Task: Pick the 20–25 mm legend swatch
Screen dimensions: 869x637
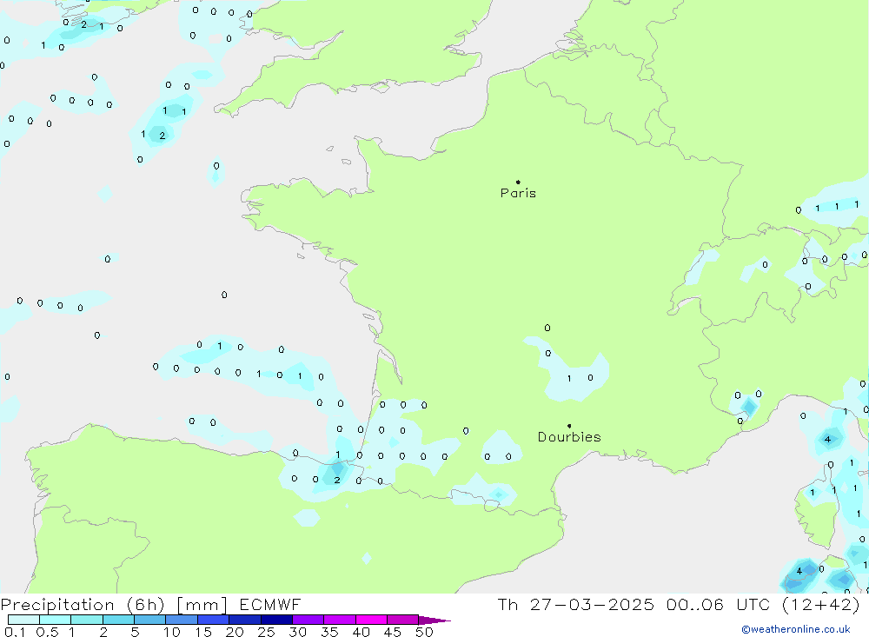Action: click(x=245, y=620)
